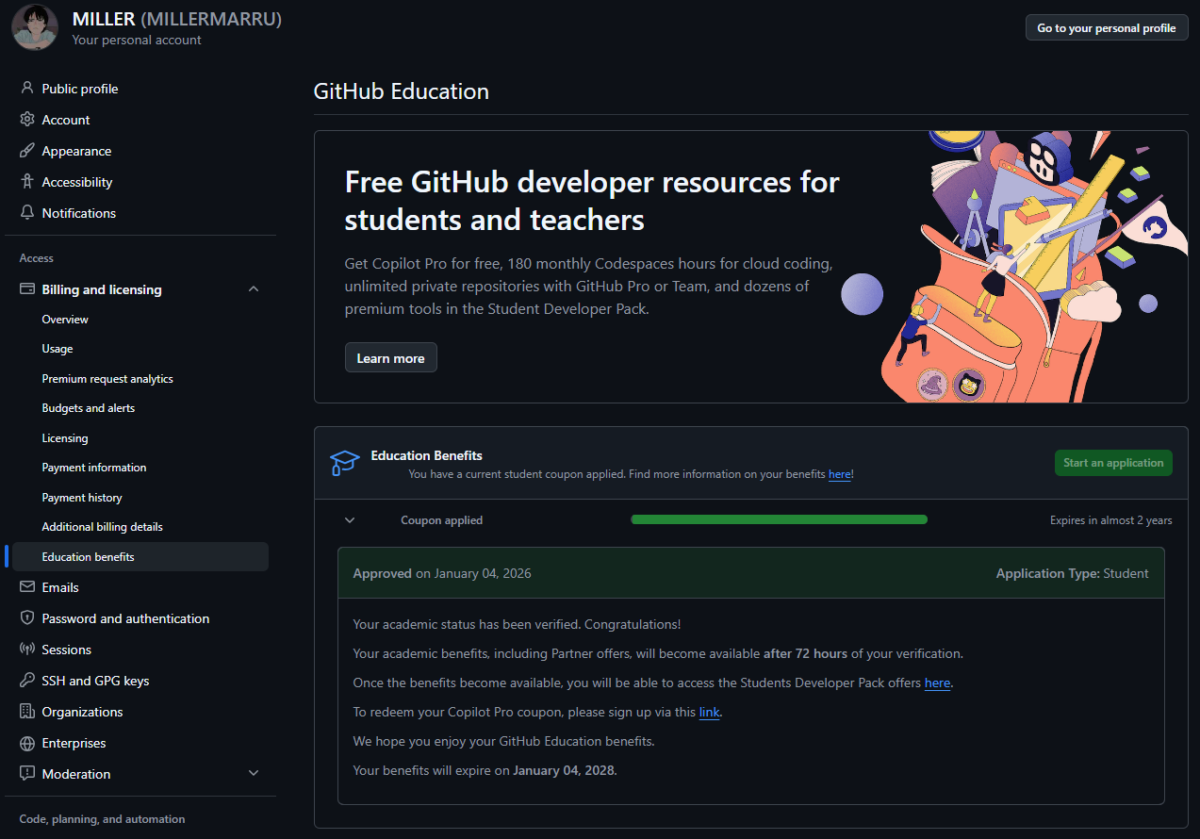Click the Password and authentication shield icon

click(x=27, y=618)
